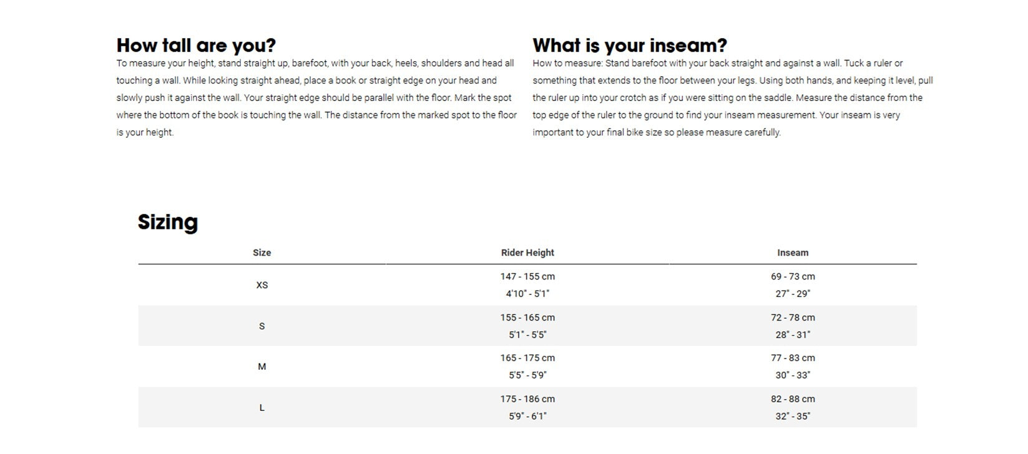Click the L size row label

(262, 408)
